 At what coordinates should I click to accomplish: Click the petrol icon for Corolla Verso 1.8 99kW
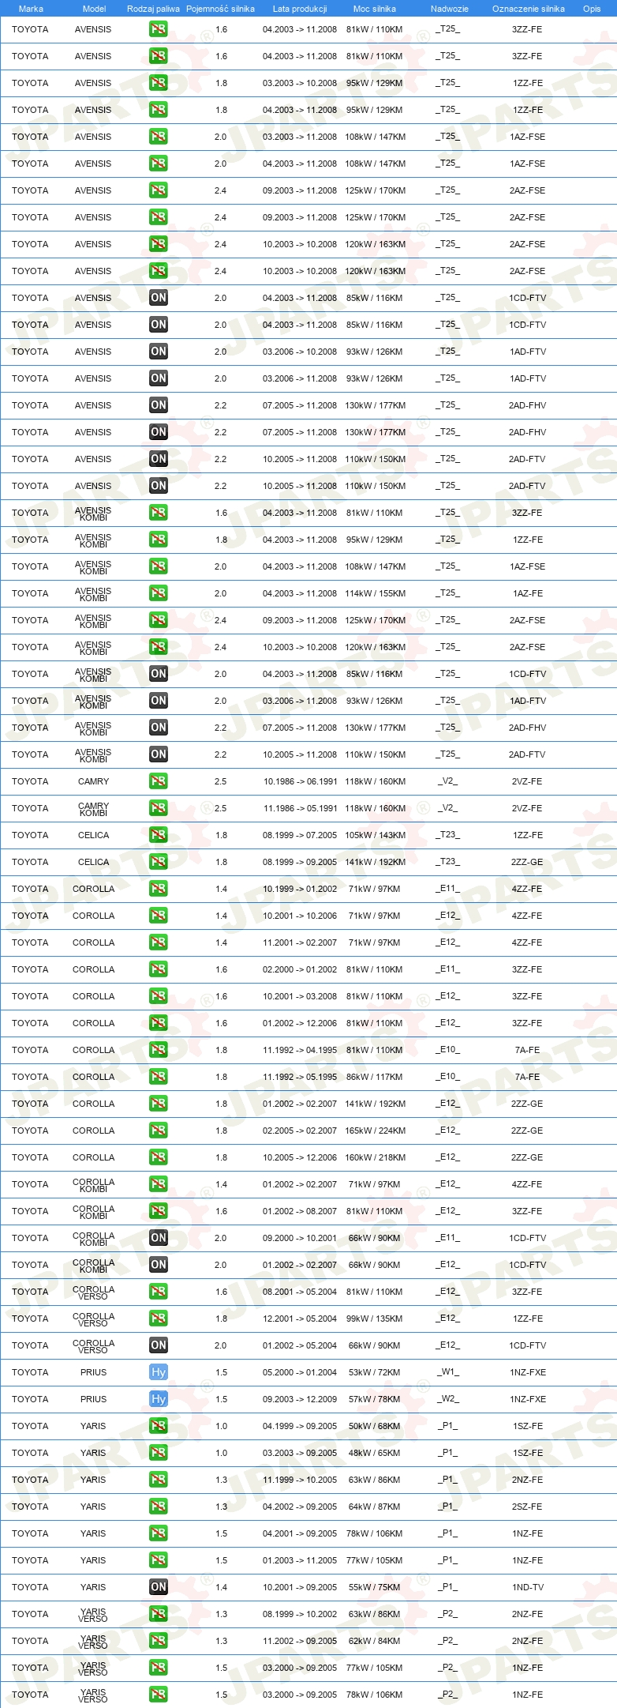(159, 1319)
